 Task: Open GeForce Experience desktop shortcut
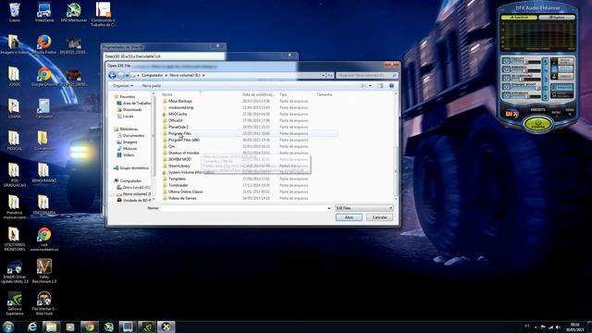click(15, 303)
